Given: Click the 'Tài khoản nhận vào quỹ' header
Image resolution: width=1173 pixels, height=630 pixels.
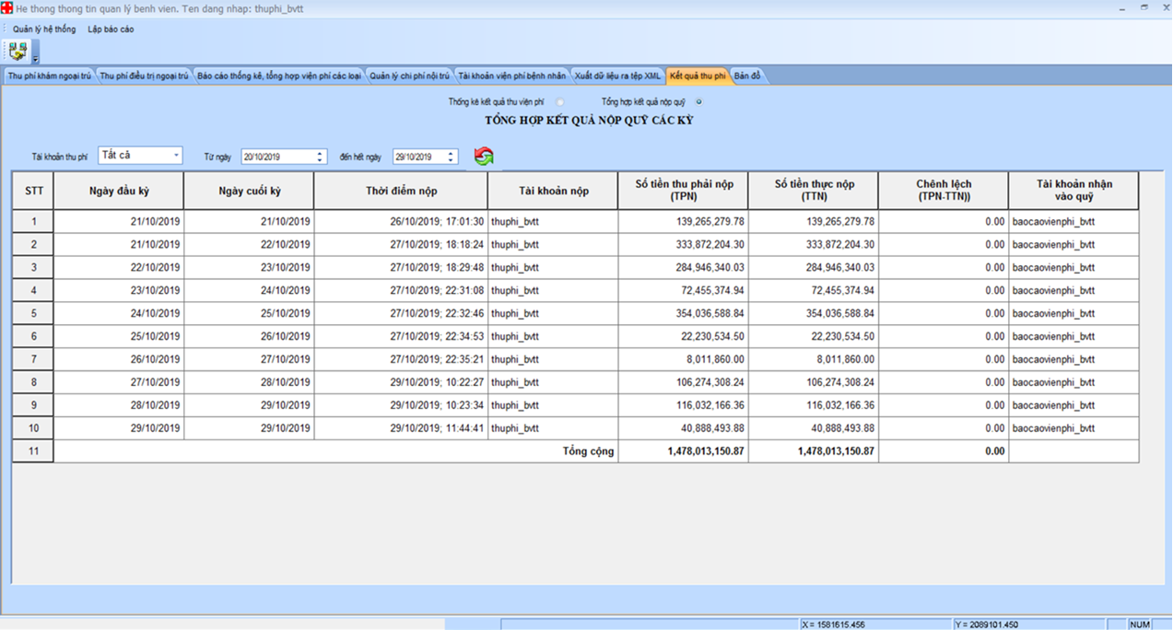Looking at the screenshot, I should tap(1073, 191).
